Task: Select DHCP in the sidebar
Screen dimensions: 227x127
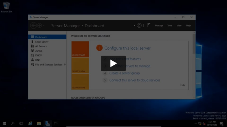Action: tap(38, 55)
